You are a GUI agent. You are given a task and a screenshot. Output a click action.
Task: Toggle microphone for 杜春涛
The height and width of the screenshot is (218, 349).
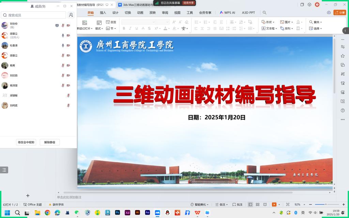63,45
